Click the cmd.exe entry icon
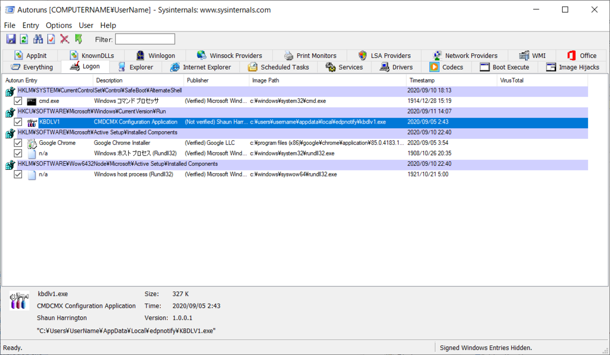The width and height of the screenshot is (610, 355). (32, 101)
